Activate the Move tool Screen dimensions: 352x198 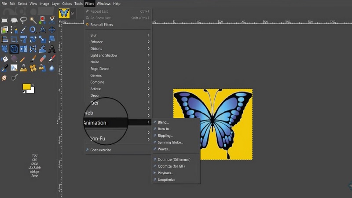pyautogui.click(x=52, y=30)
